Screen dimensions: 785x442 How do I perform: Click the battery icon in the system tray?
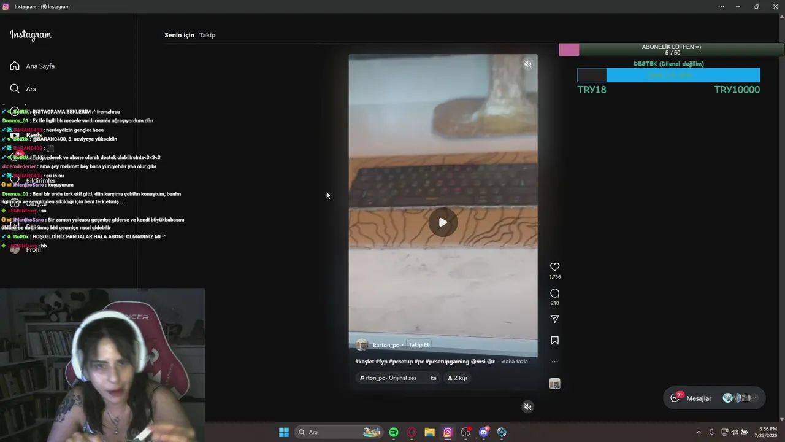[745, 432]
